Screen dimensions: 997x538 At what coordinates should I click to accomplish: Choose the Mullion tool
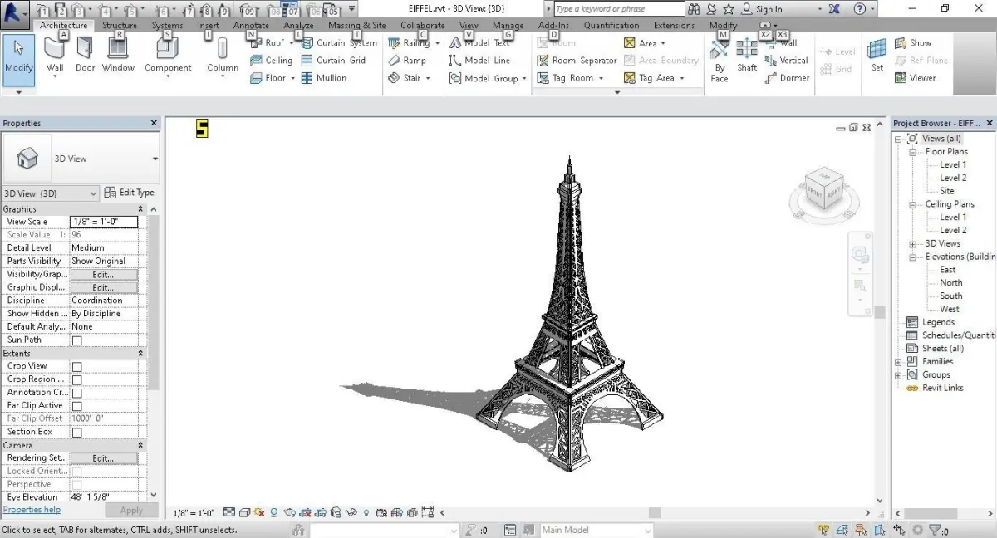323,78
